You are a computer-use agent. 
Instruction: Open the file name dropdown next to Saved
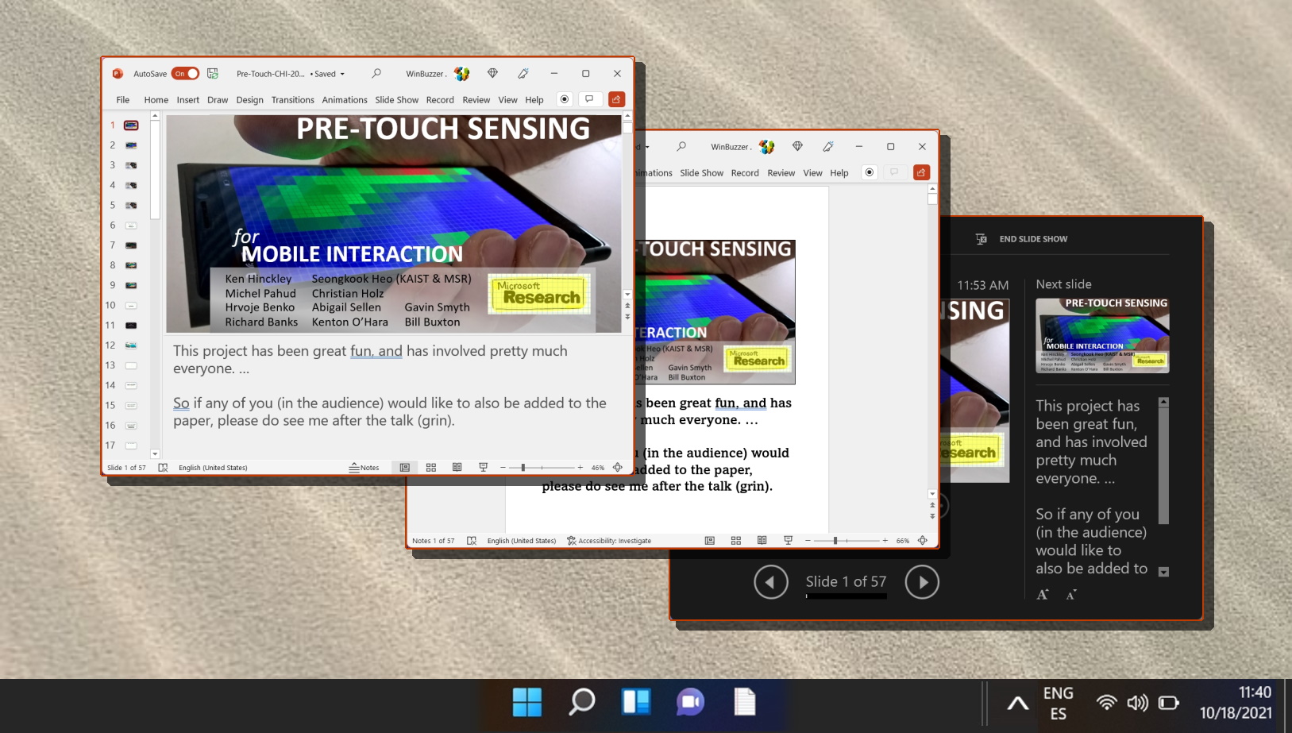(342, 74)
